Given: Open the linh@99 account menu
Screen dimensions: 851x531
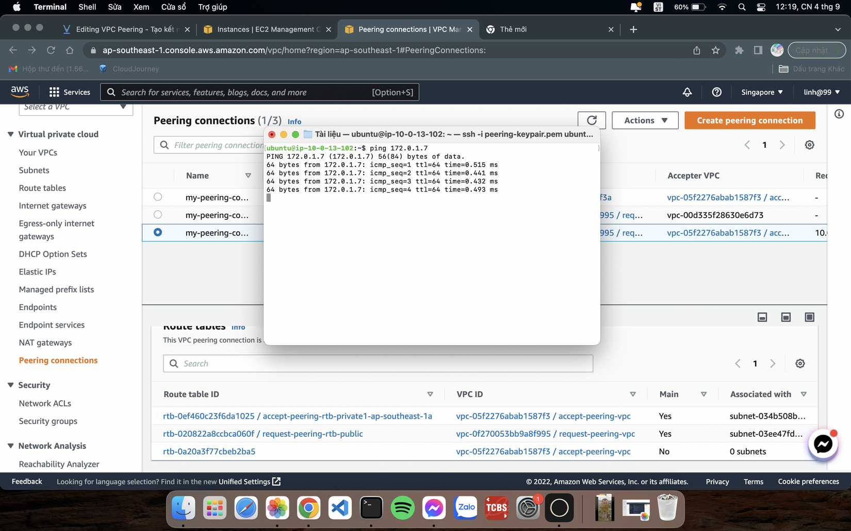Looking at the screenshot, I should 822,92.
